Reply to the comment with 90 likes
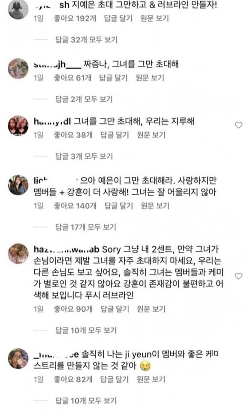The height and width of the screenshot is (411, 244). tap(115, 309)
